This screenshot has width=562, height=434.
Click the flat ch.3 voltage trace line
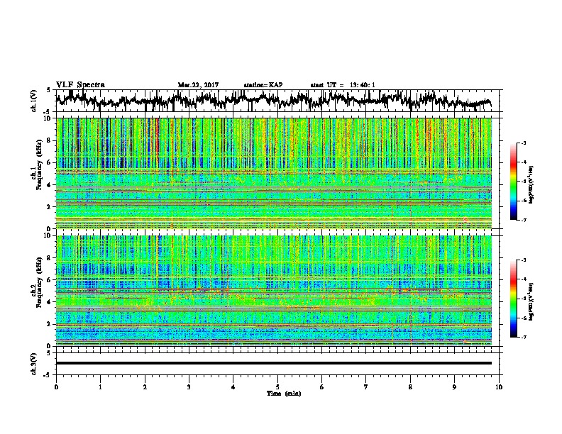coord(274,363)
